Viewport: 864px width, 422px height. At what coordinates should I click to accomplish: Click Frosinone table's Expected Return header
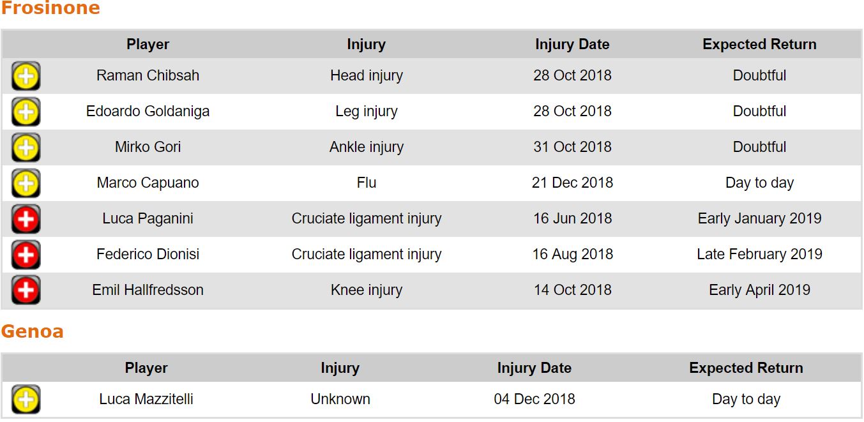click(x=759, y=44)
